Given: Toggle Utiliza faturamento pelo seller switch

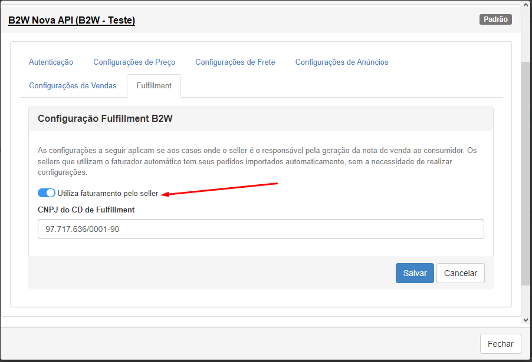Looking at the screenshot, I should (47, 193).
